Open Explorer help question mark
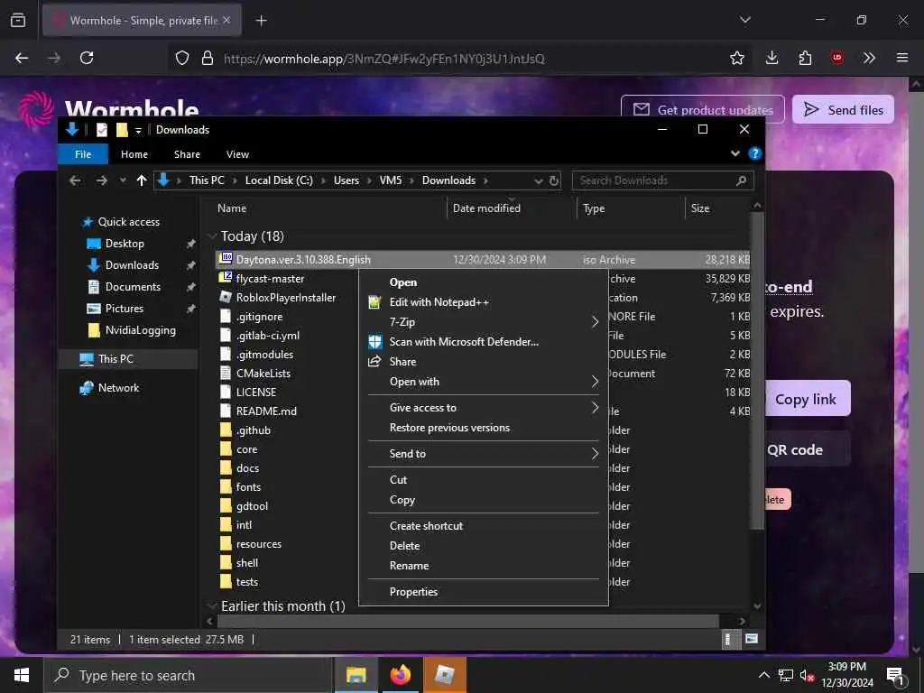The width and height of the screenshot is (924, 693). 754,153
